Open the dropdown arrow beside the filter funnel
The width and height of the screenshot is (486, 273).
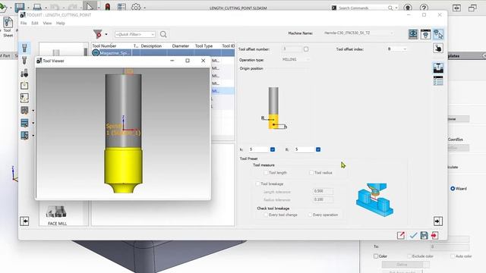[106, 34]
